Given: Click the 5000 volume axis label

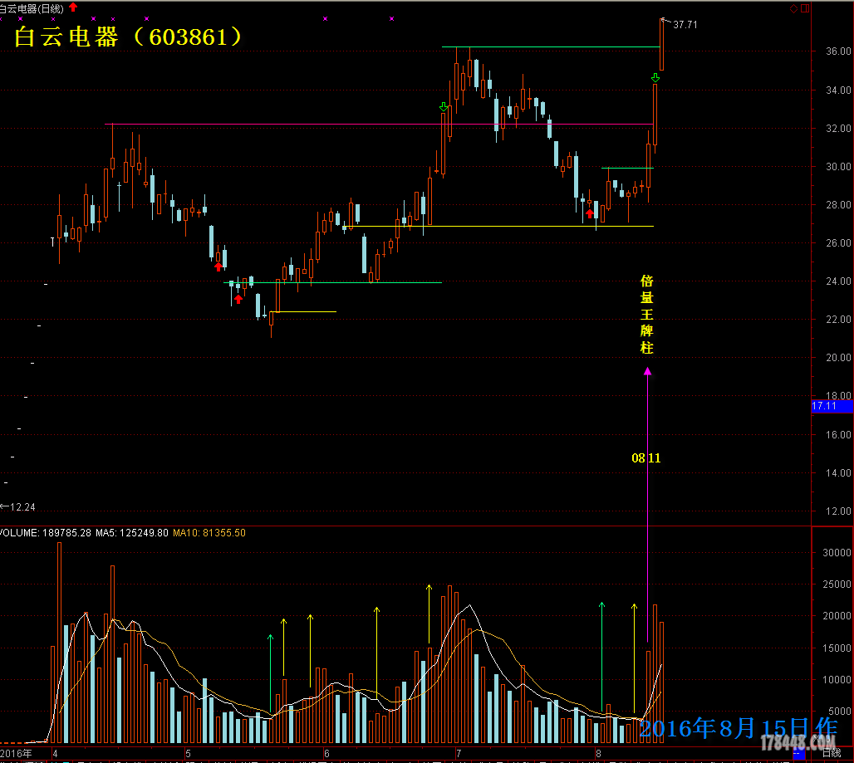Looking at the screenshot, I should tap(839, 712).
